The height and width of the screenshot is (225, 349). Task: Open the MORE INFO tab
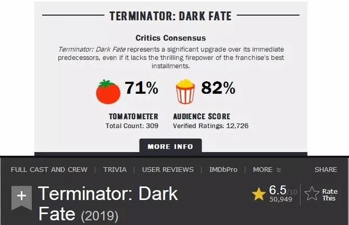(x=171, y=147)
